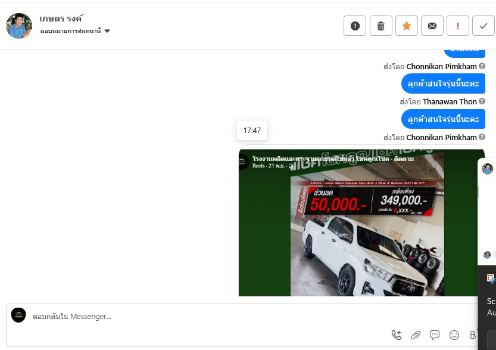Delete conversation with trash icon
Image resolution: width=496 pixels, height=350 pixels.
(380, 26)
